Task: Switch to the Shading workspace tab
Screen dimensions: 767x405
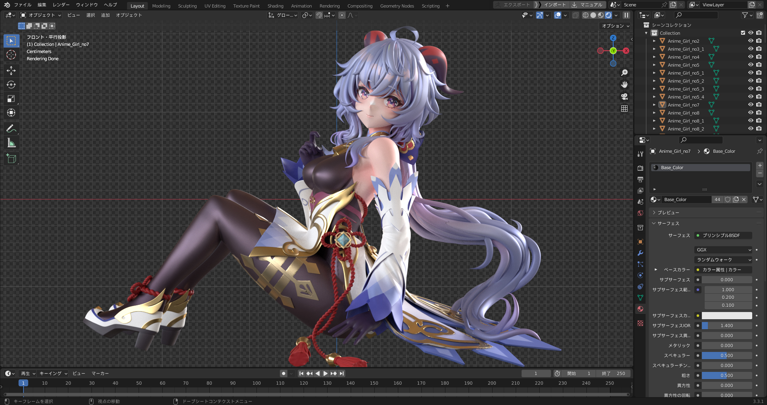Action: click(275, 6)
